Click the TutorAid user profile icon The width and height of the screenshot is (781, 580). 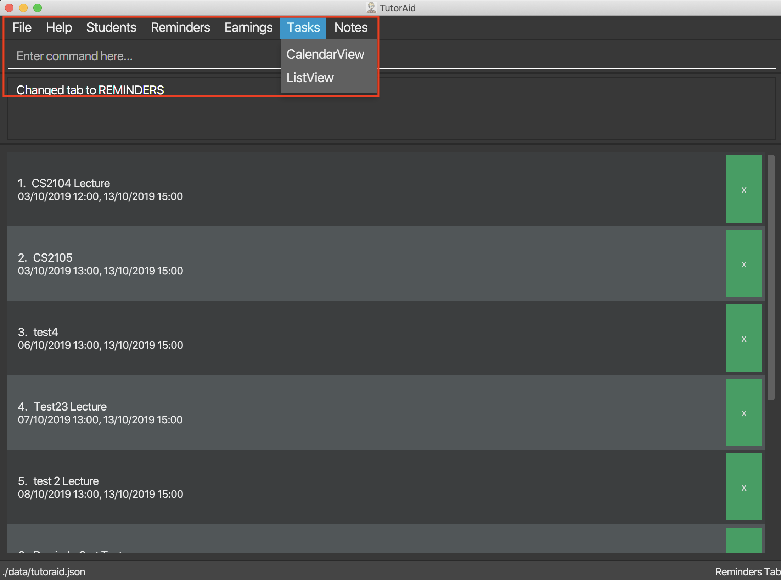pos(369,8)
